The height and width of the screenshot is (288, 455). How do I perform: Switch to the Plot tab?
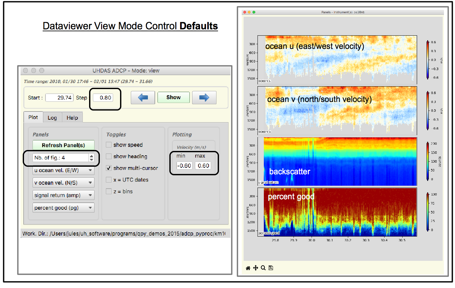(x=33, y=117)
